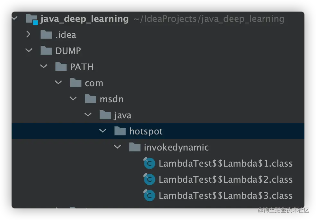Click the ~/IdeaProjects/java_deep_learning path label
Viewport: 316px width, 220px height.
click(209, 19)
